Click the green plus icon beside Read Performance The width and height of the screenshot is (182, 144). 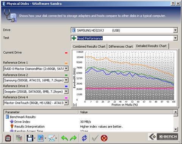pos(74,38)
